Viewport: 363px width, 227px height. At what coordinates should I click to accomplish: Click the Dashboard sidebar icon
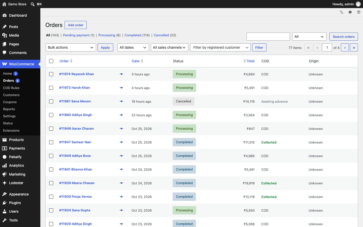5,15
